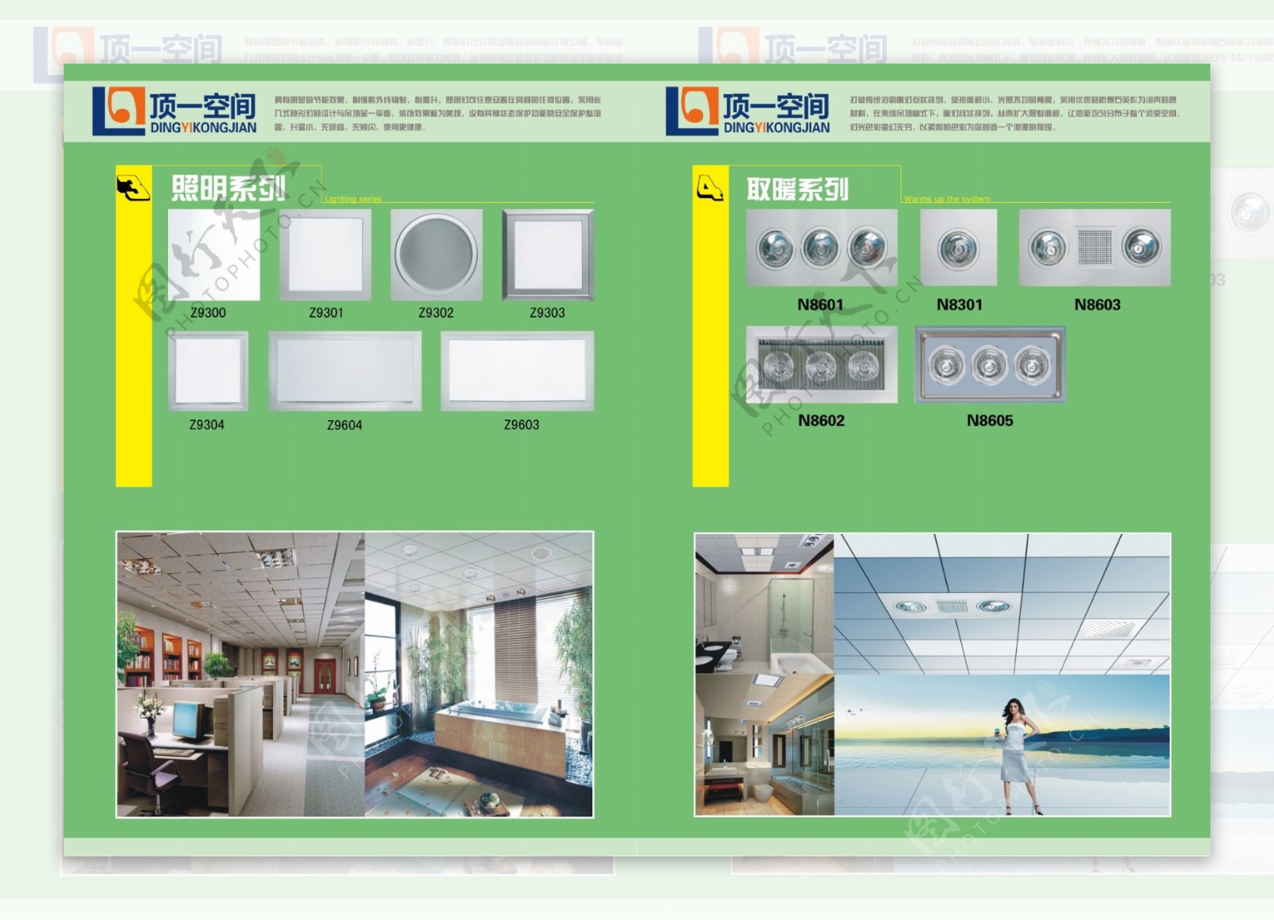1274x920 pixels.
Task: Click the N8603 model label
Action: (x=1097, y=305)
